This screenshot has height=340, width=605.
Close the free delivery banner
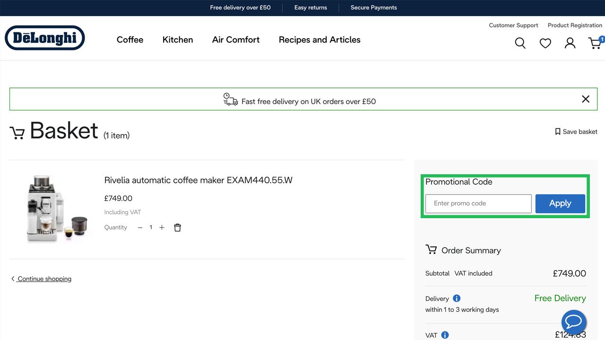coord(586,99)
